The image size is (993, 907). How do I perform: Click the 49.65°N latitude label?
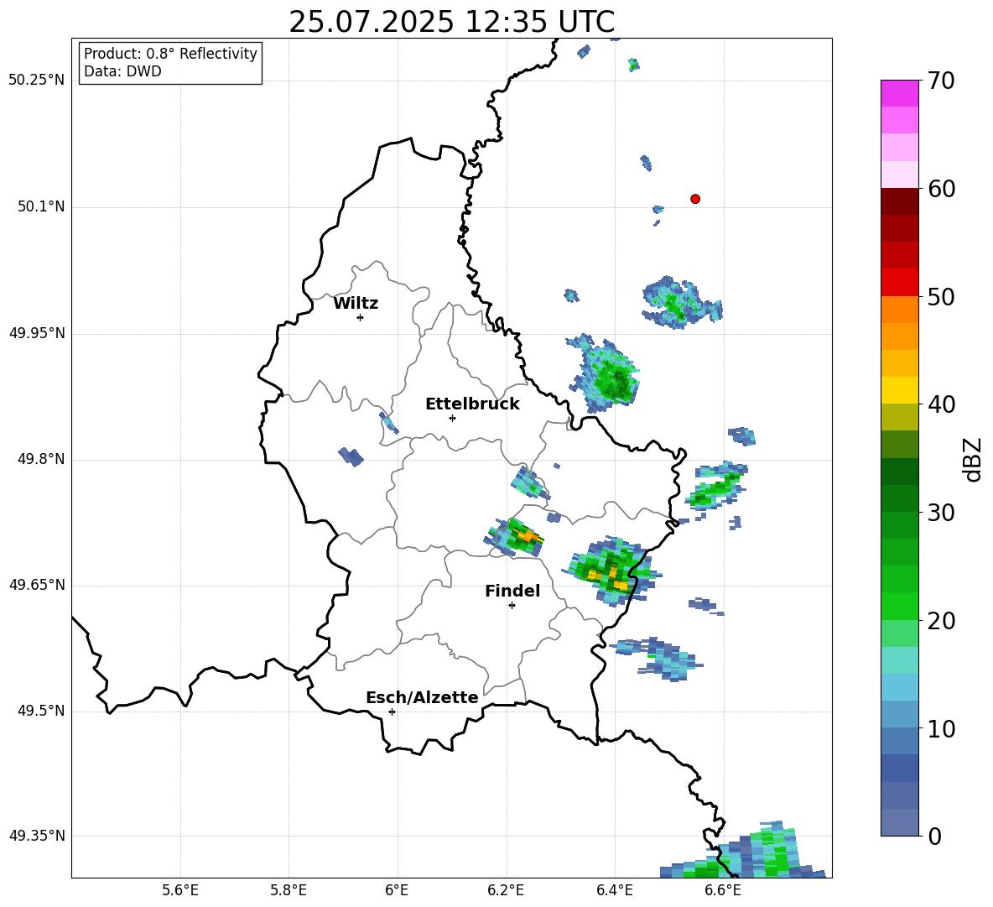point(37,585)
